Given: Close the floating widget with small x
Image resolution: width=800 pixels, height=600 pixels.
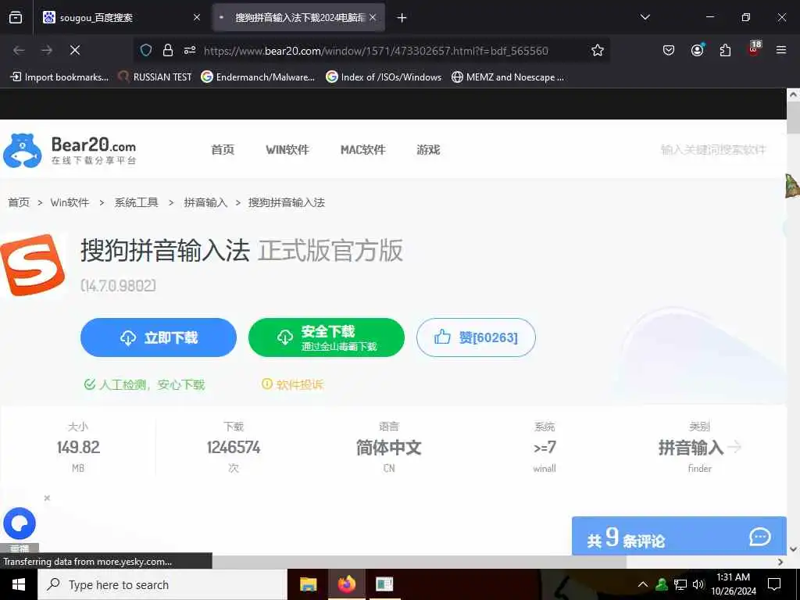Looking at the screenshot, I should click(47, 498).
